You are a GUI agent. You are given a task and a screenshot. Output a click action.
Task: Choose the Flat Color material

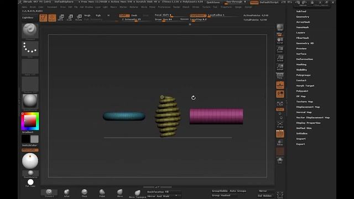30,182
